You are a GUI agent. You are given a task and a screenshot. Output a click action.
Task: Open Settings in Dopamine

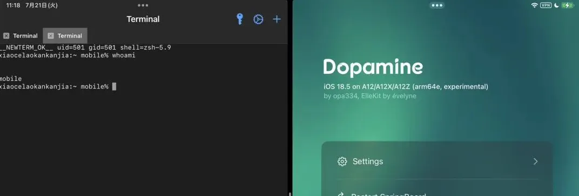tap(437, 161)
